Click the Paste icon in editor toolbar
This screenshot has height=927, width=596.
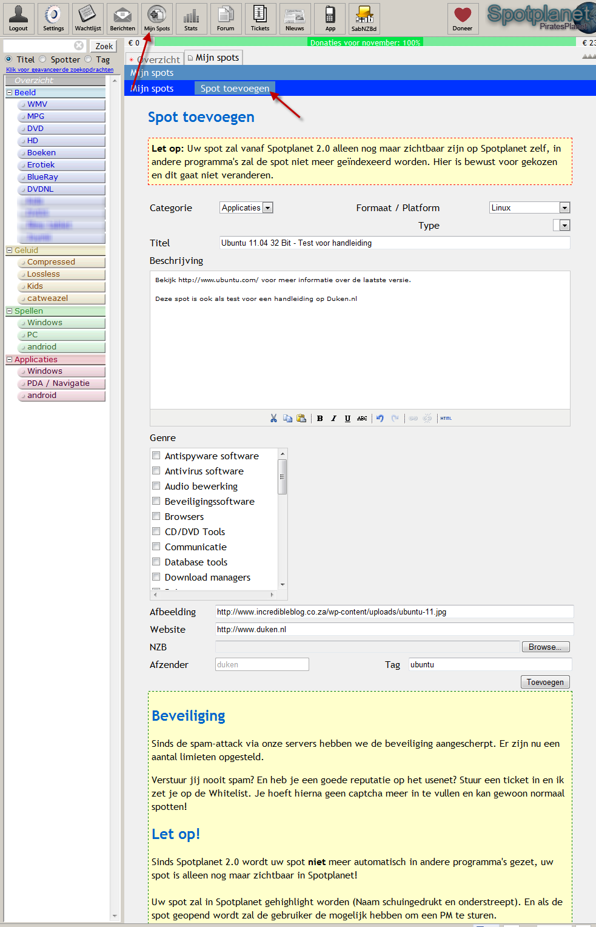click(x=301, y=418)
